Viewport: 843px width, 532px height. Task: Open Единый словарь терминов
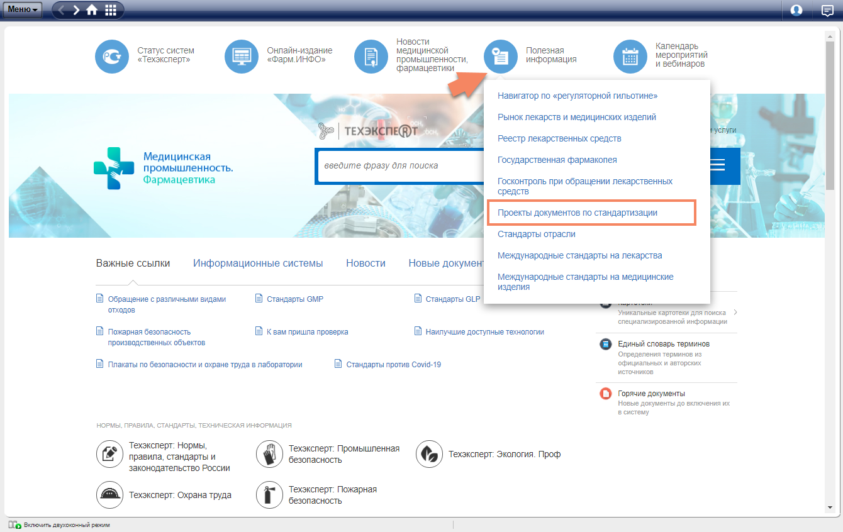pos(664,344)
